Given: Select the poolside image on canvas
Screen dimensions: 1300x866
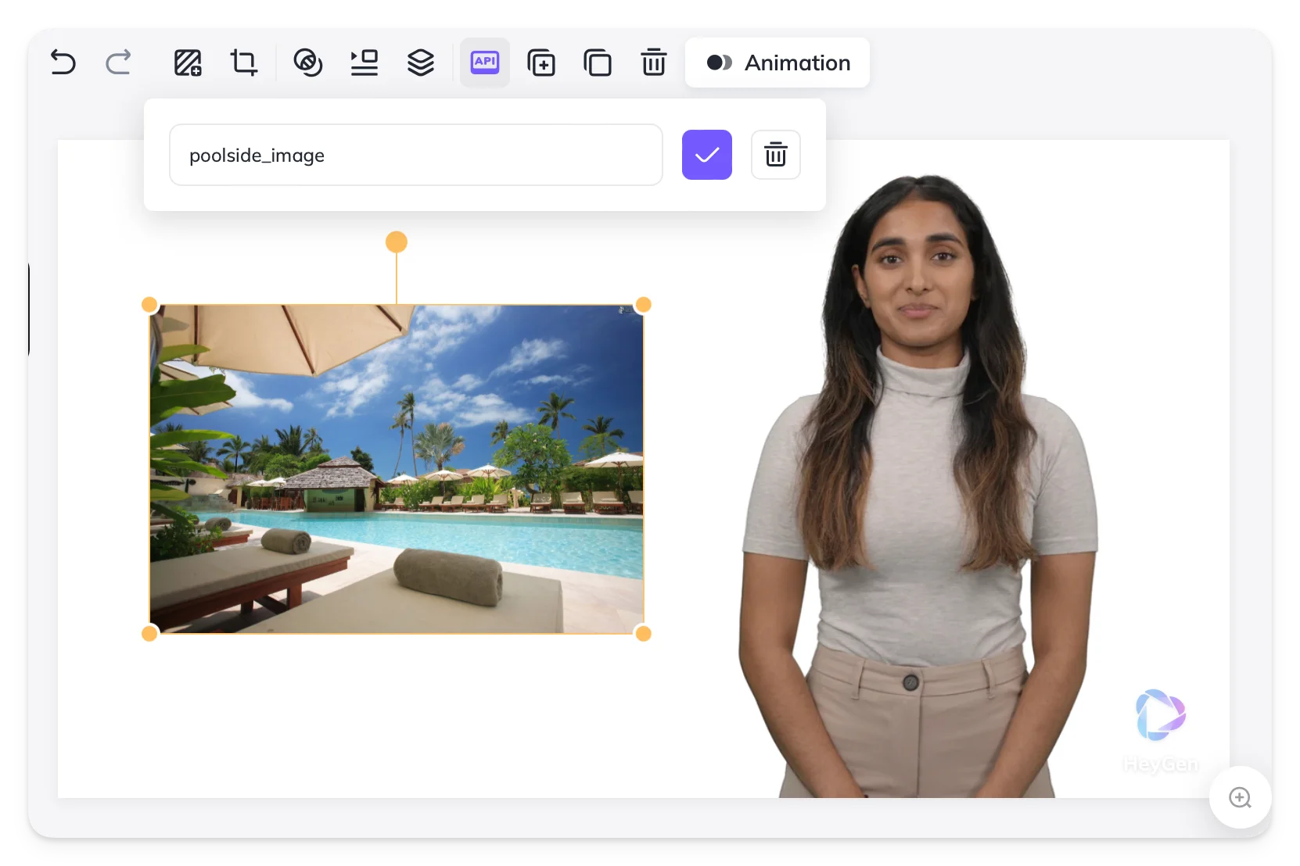Looking at the screenshot, I should (397, 469).
